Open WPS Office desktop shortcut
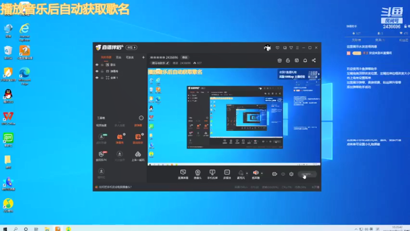The image size is (410, 231). pos(8,118)
